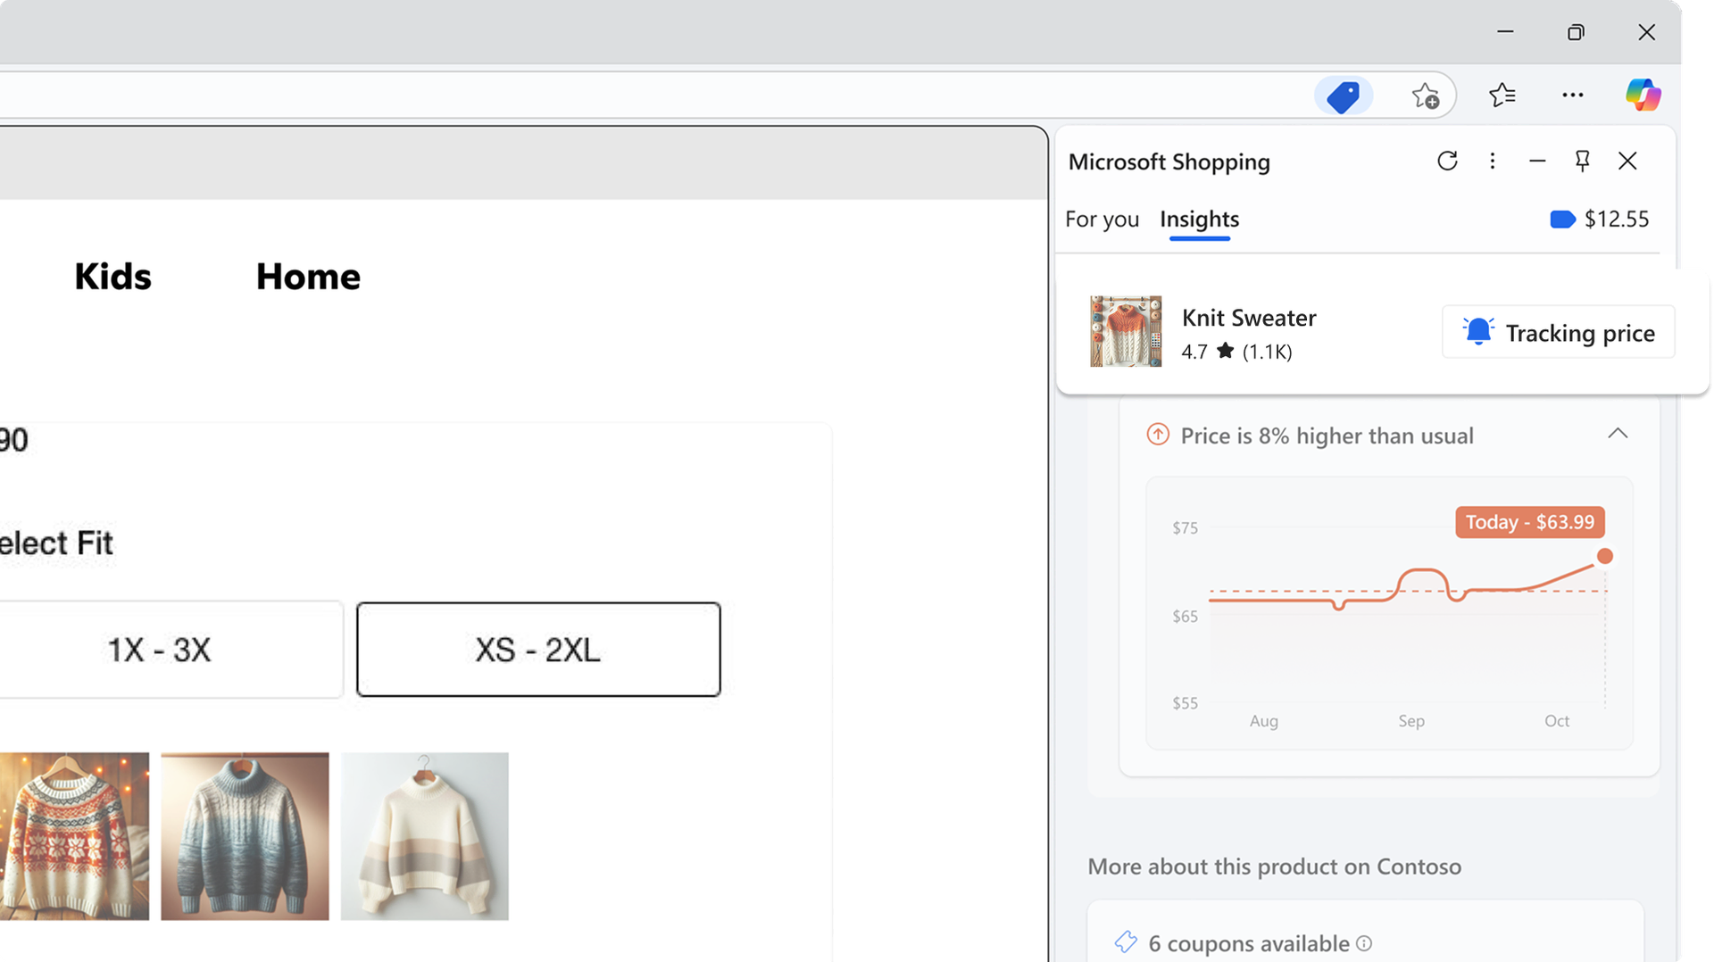Launch the Copilot icon
Screen dimensions: 1714x962
coord(1643,95)
